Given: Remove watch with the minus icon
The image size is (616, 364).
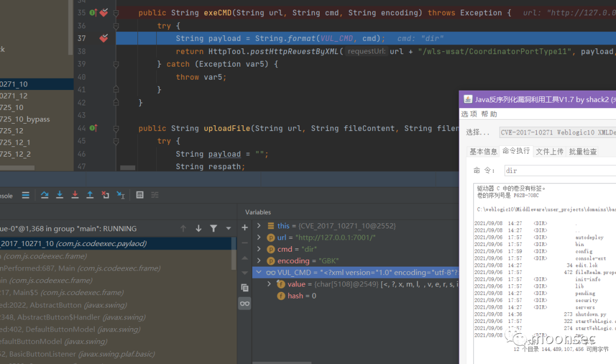Looking at the screenshot, I should tap(244, 243).
